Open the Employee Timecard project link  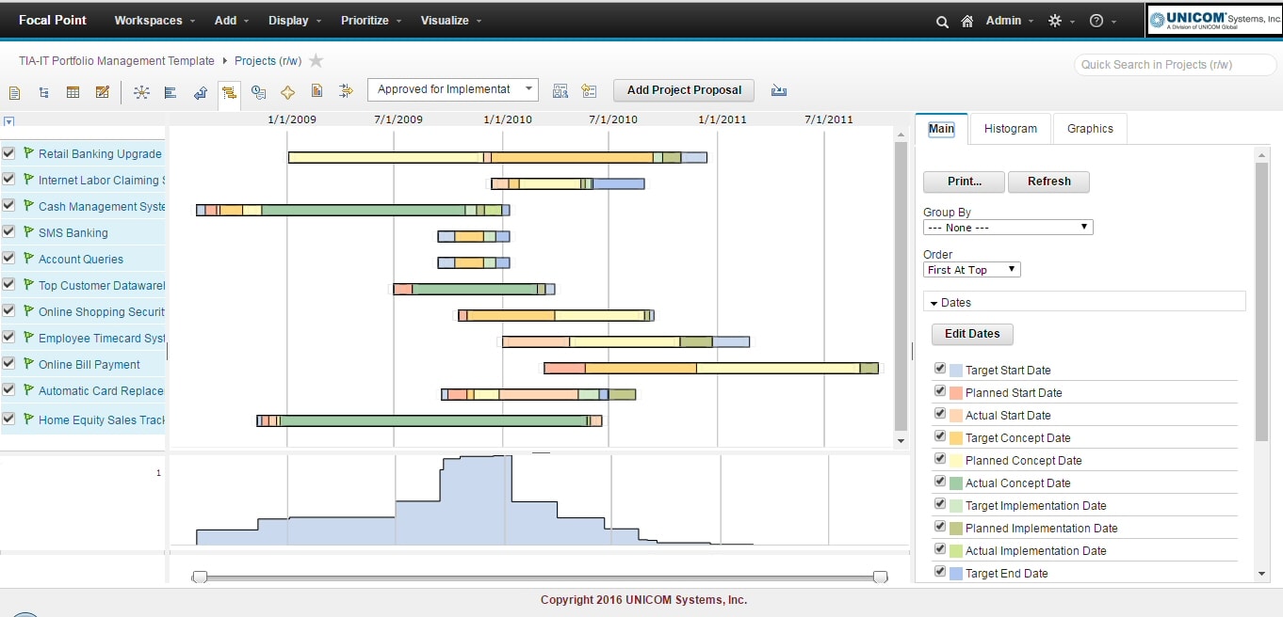coord(102,338)
